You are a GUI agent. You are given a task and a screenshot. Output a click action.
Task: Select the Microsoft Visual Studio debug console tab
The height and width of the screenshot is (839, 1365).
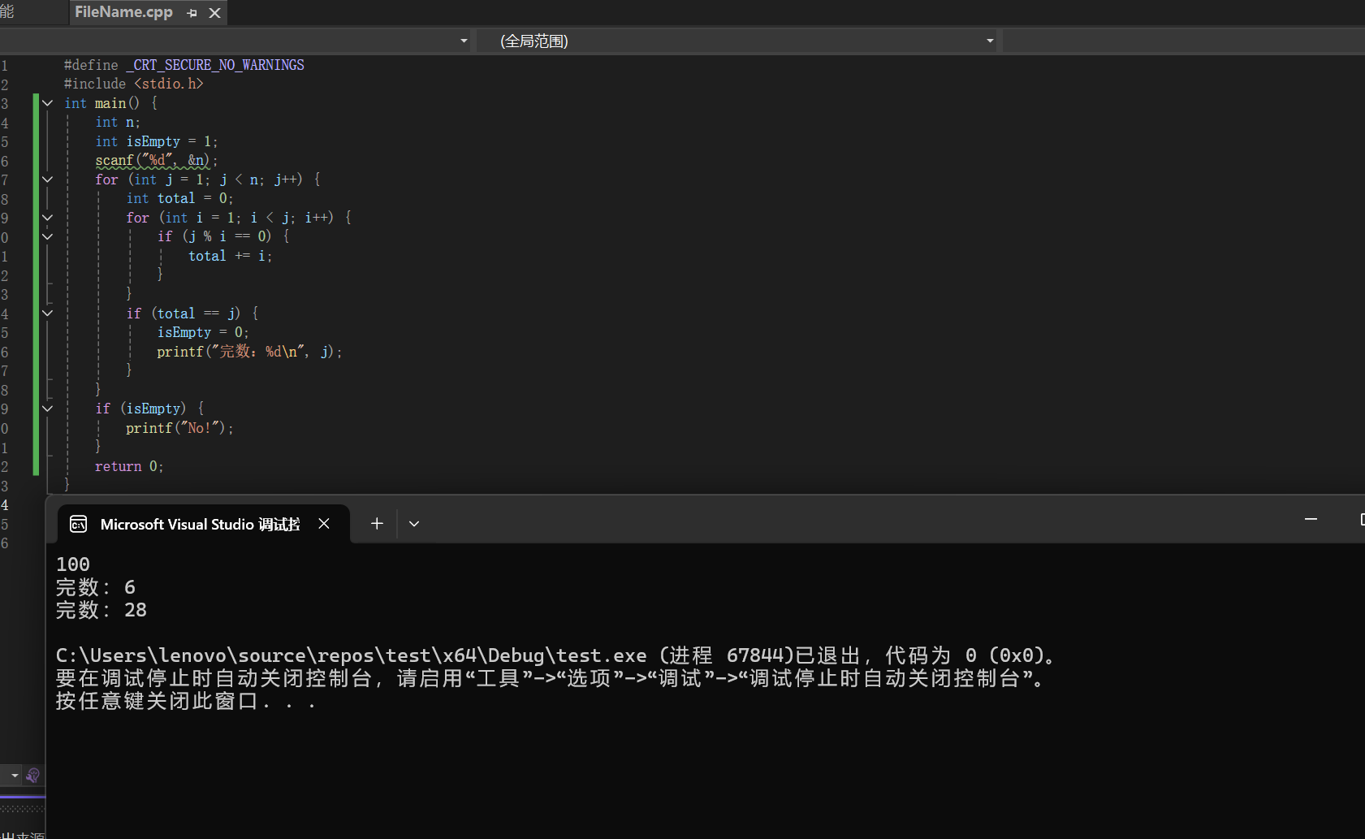200,525
